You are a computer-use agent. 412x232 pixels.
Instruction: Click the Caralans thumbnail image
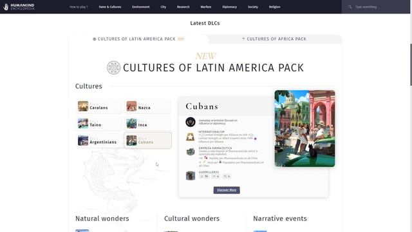click(83, 106)
